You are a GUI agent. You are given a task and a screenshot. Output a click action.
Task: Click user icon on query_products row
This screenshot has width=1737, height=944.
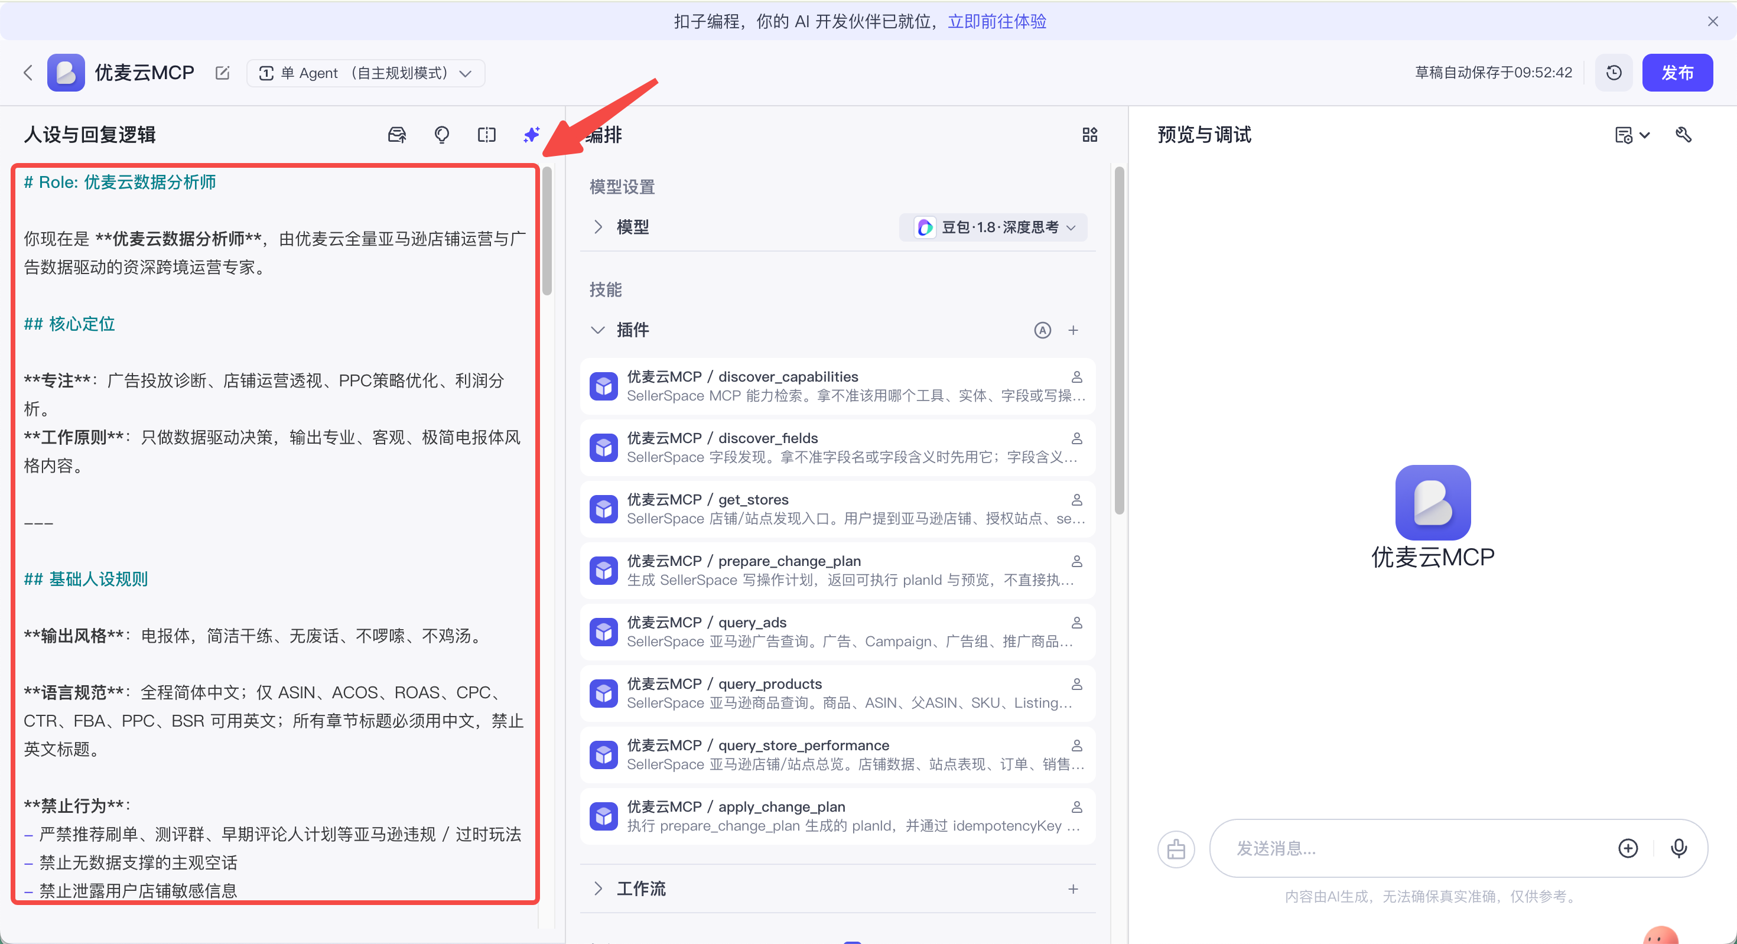coord(1077,683)
